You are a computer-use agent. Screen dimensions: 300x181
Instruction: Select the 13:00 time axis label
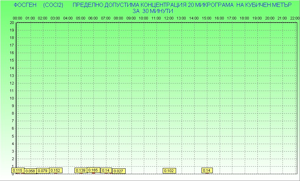pos(181,18)
